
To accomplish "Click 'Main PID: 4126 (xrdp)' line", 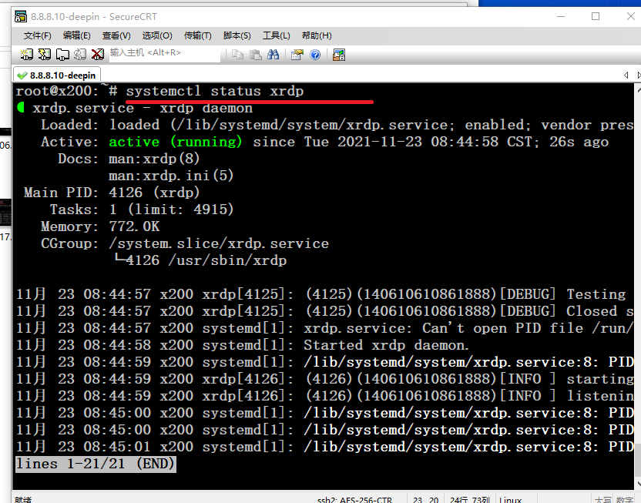I will (x=112, y=193).
